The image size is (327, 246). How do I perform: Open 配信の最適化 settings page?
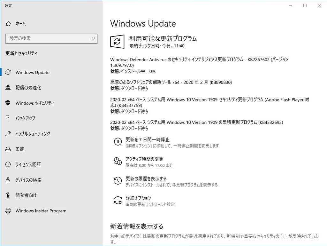(x=51, y=88)
